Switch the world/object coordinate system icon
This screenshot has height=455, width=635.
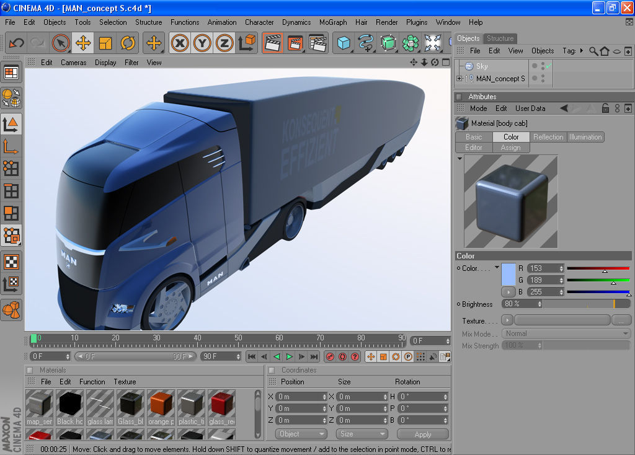(247, 43)
